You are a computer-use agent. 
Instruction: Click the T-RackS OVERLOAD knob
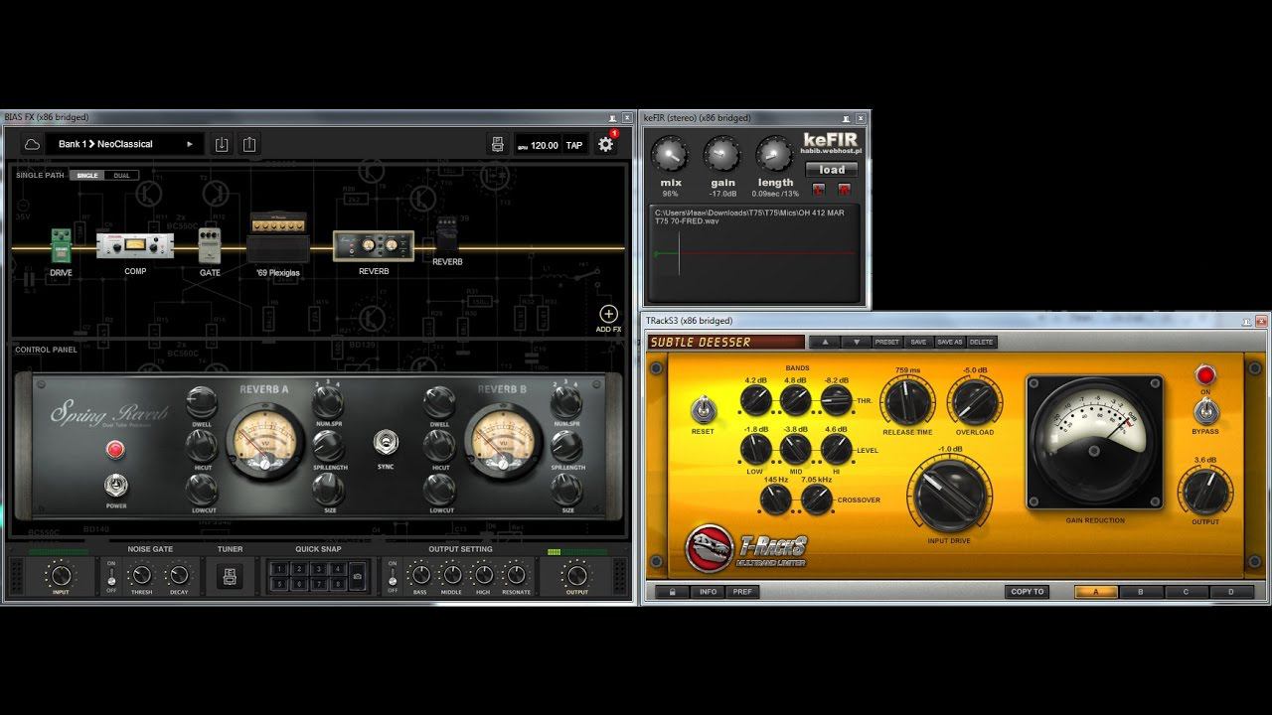tap(974, 402)
